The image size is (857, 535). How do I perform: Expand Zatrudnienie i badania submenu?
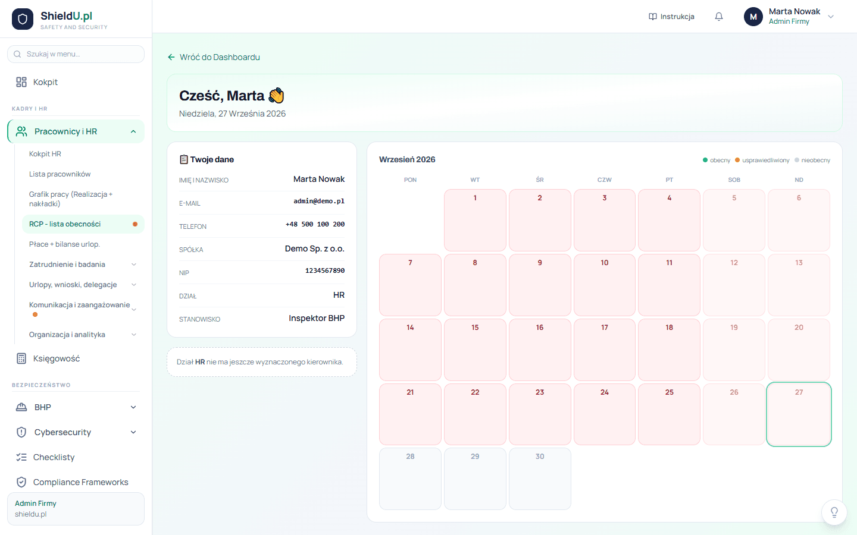pos(83,265)
